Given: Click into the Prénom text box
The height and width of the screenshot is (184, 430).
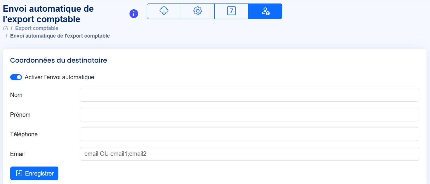Looking at the screenshot, I should coord(249,115).
